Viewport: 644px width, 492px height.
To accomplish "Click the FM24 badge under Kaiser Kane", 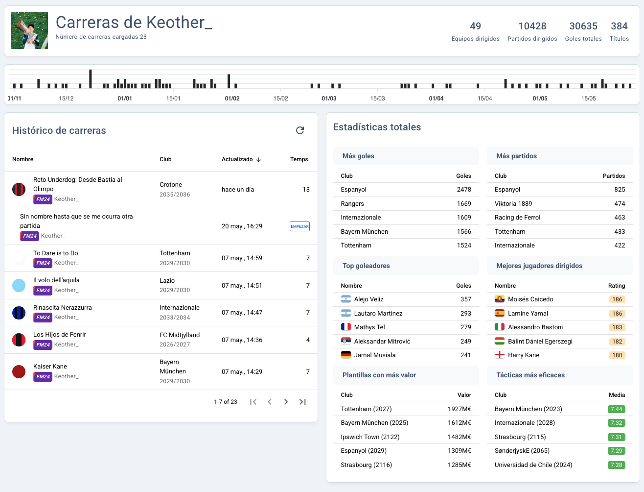I will 43,376.
